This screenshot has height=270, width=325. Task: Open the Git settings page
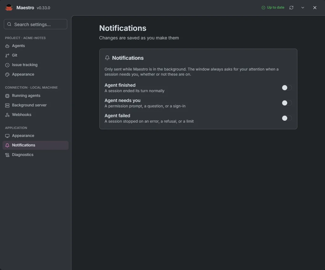(36, 55)
